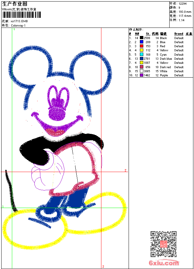The height and width of the screenshot is (269, 194).
Task: Click the Black color swatch in row 1
Action: tap(141, 38)
